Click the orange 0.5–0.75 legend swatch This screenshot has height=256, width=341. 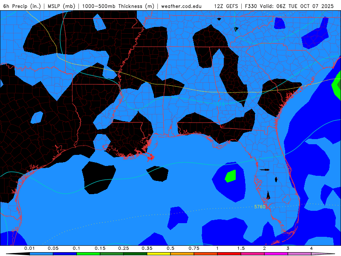(x=182, y=254)
